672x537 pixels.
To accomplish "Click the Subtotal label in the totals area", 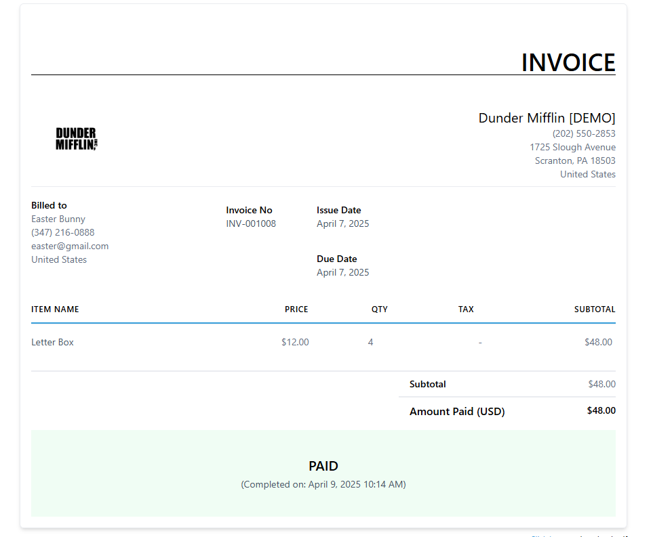I will [x=428, y=384].
